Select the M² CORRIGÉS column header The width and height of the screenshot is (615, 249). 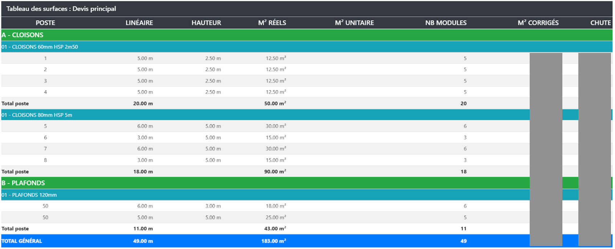point(538,23)
